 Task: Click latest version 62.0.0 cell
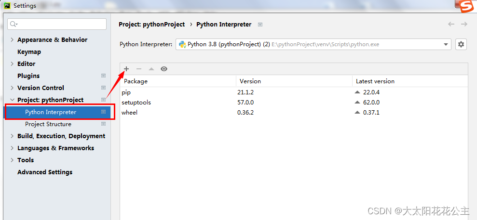(x=371, y=102)
